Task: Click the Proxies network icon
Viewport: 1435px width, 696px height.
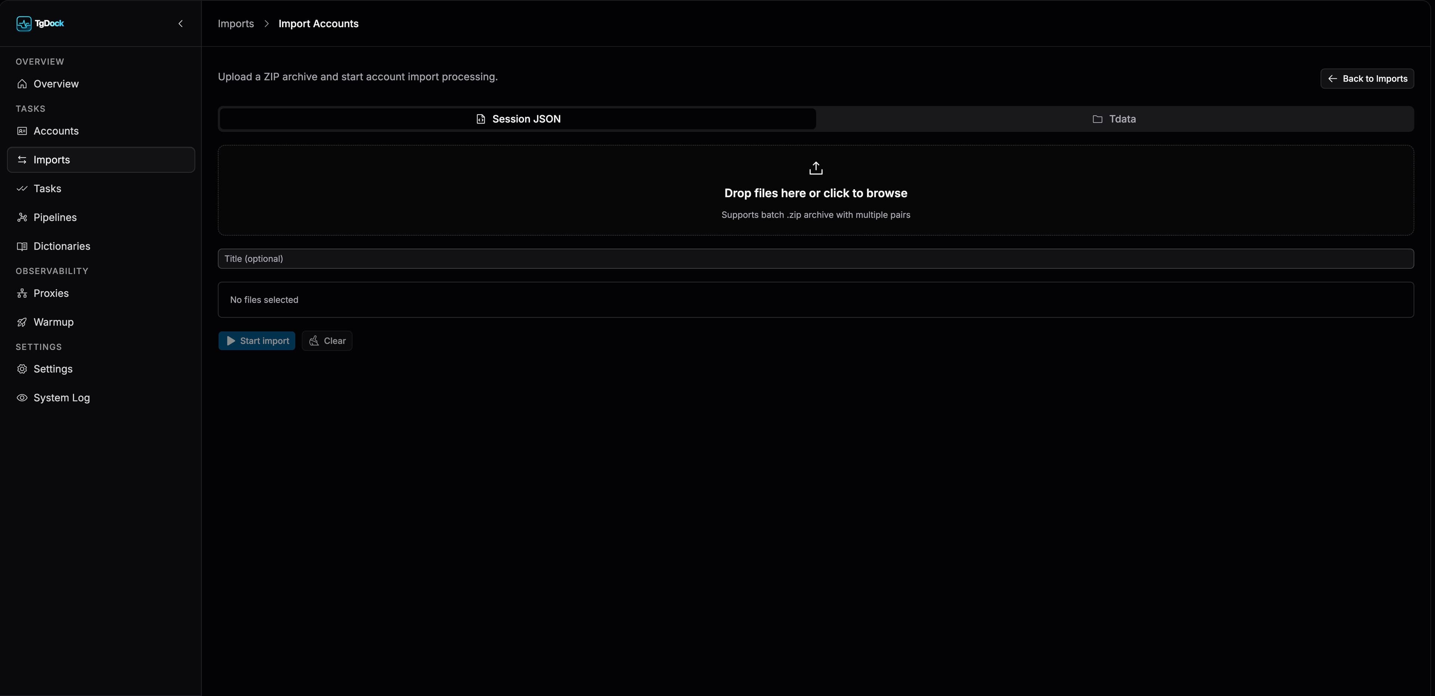Action: [x=22, y=293]
